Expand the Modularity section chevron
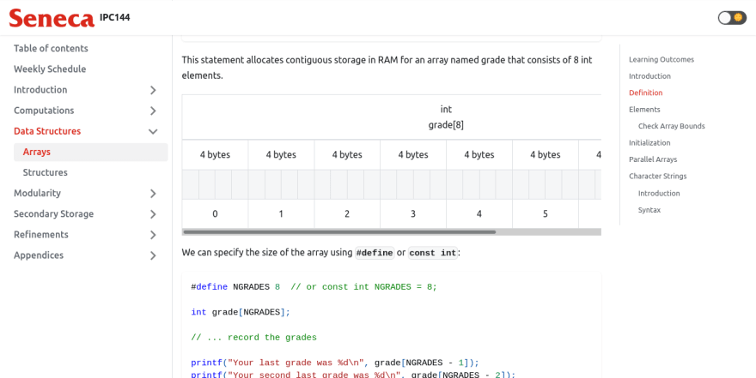Viewport: 756px width, 378px height. point(153,194)
